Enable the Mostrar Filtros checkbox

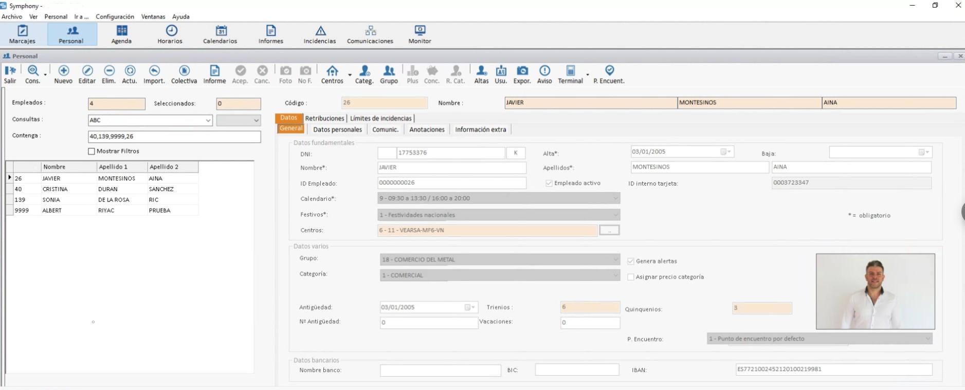pos(92,151)
